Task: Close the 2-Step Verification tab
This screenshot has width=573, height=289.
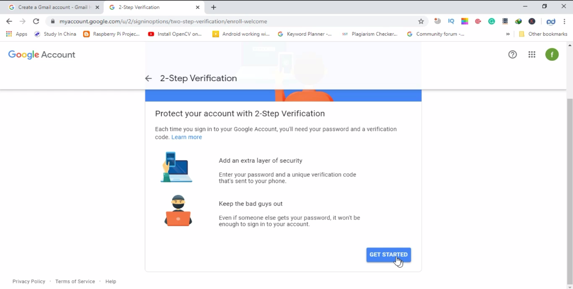Action: tap(198, 7)
